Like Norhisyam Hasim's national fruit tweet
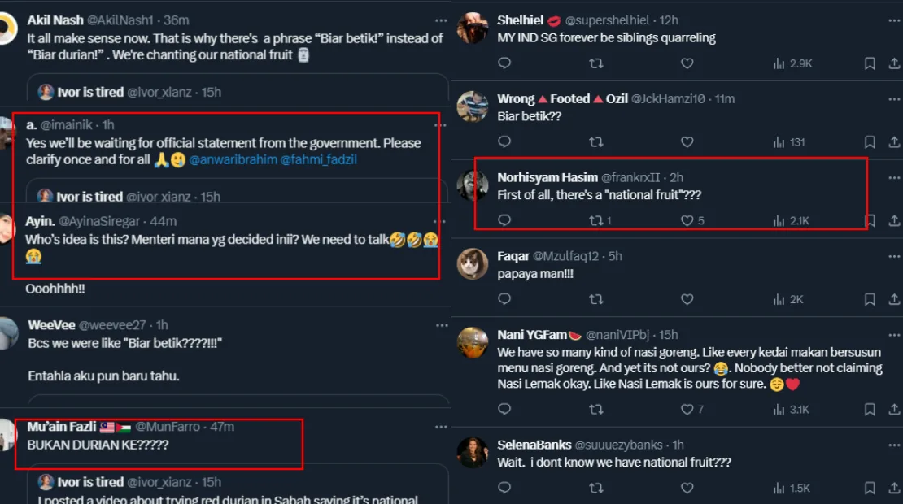Image resolution: width=903 pixels, height=504 pixels. [687, 220]
